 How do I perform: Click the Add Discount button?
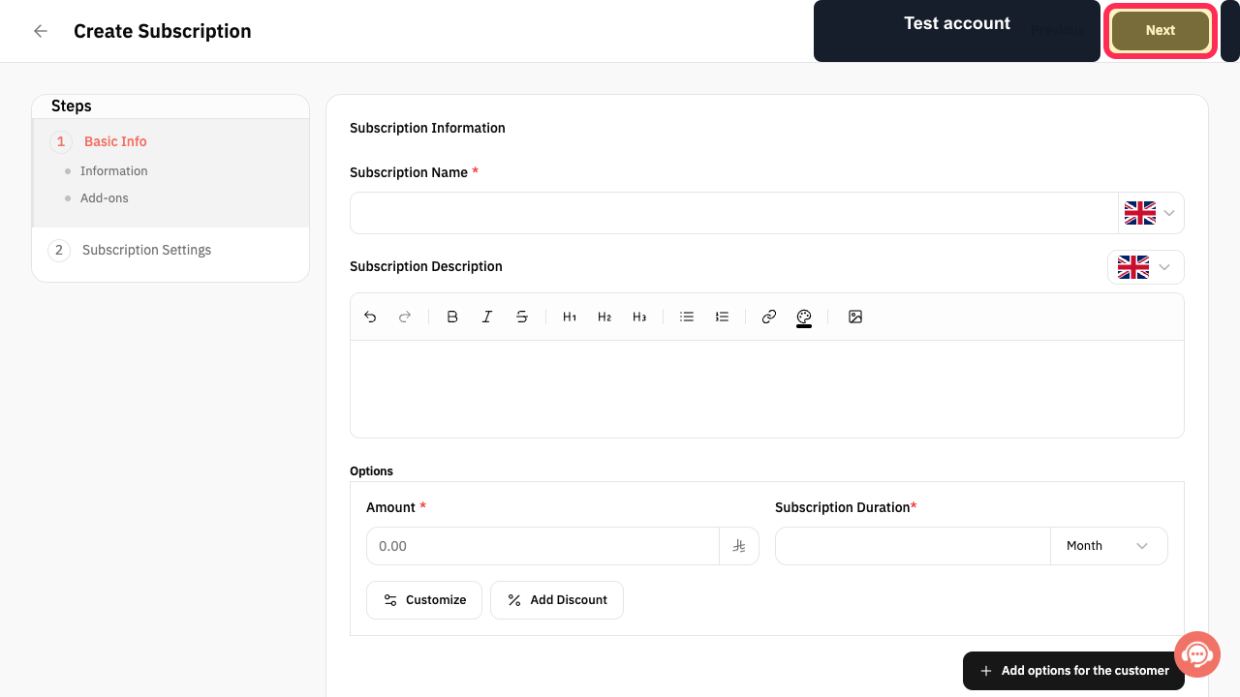pos(557,600)
